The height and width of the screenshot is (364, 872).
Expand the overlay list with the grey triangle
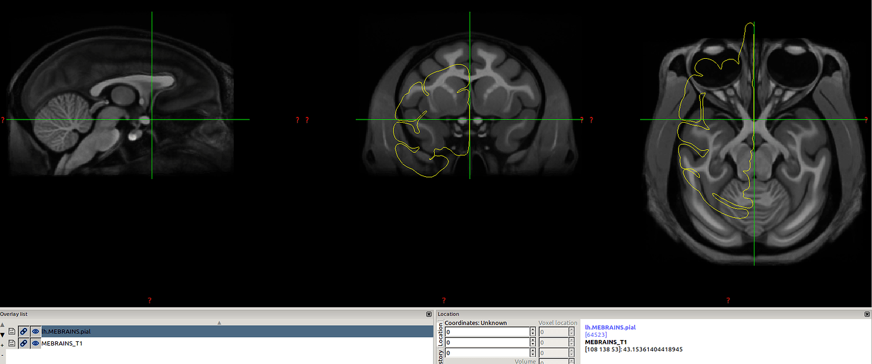pos(219,322)
